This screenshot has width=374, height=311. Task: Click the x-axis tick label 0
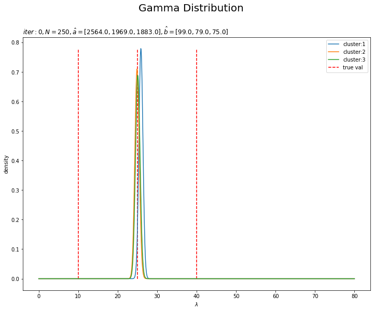39,296
